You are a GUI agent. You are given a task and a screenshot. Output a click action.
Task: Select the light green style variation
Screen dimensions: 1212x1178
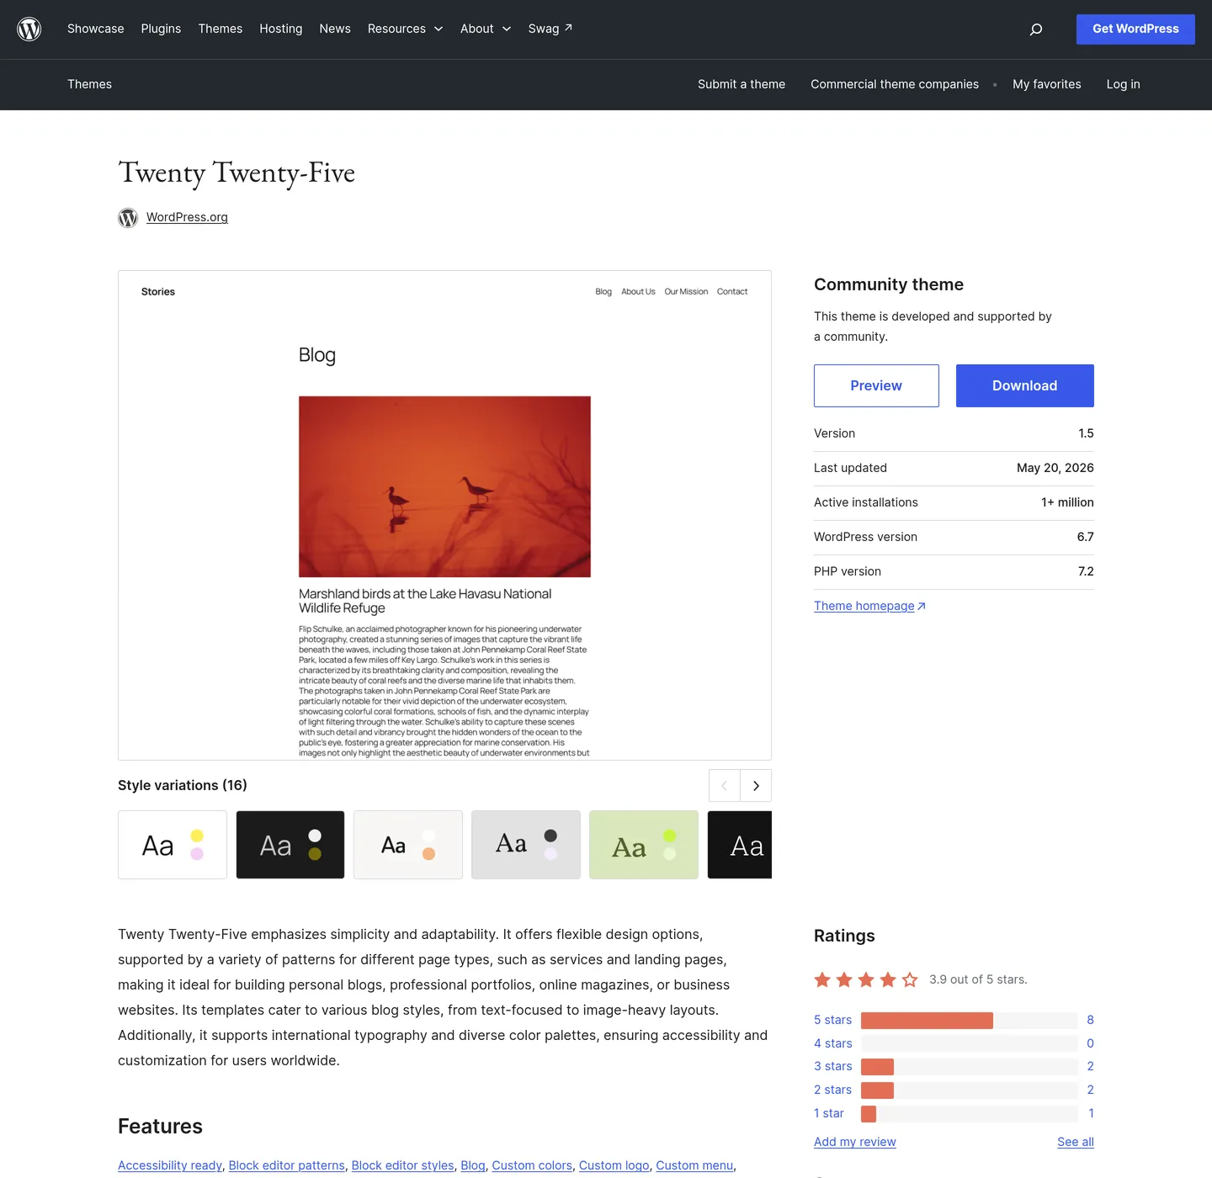pos(644,845)
